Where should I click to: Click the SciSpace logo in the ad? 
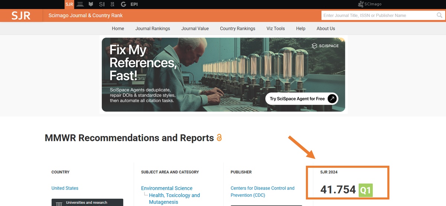(325, 46)
